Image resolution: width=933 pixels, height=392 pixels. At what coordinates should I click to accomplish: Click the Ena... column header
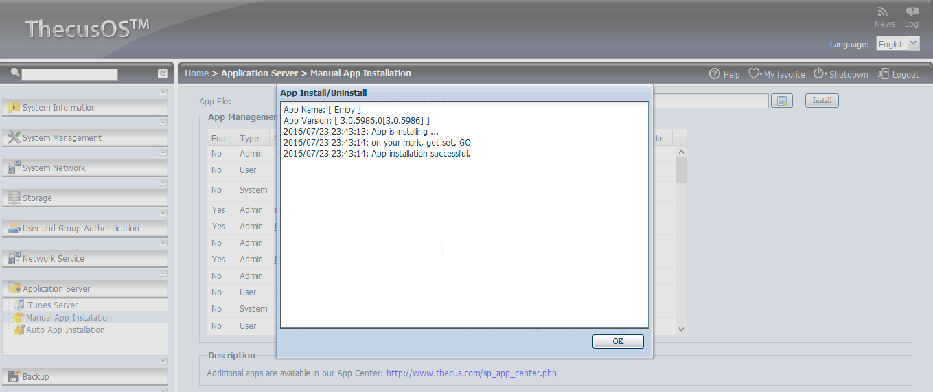tap(222, 138)
